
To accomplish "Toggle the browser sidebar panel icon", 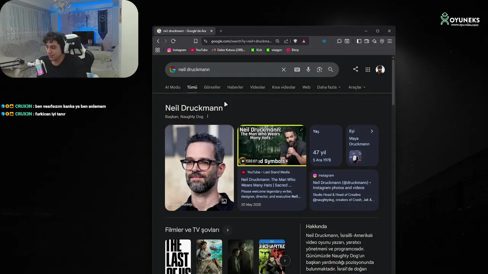I will pyautogui.click(x=359, y=41).
